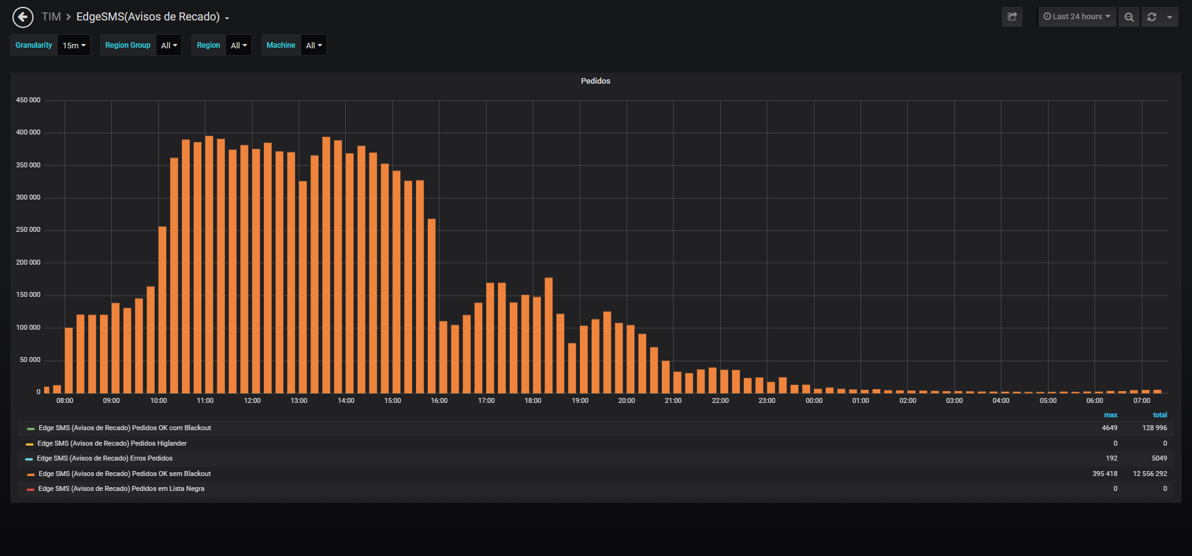Open the Last 24 hours time picker
Image resolution: width=1192 pixels, height=556 pixels.
tap(1077, 17)
